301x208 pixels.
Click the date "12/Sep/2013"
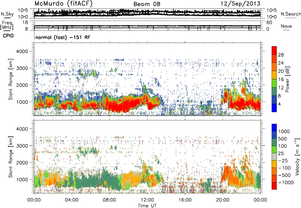point(240,4)
